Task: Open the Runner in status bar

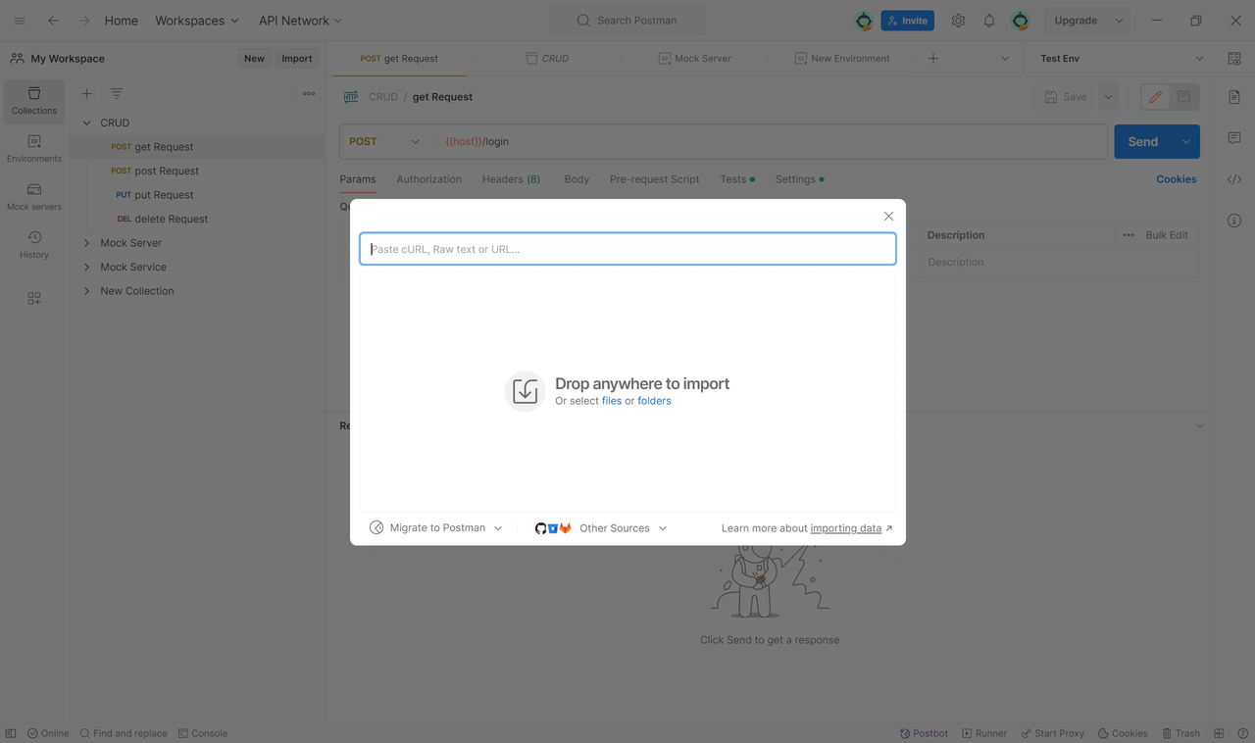Action: (x=984, y=733)
